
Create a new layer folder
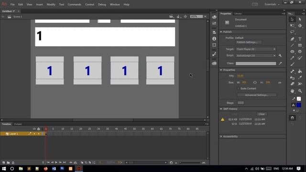(x=8, y=162)
